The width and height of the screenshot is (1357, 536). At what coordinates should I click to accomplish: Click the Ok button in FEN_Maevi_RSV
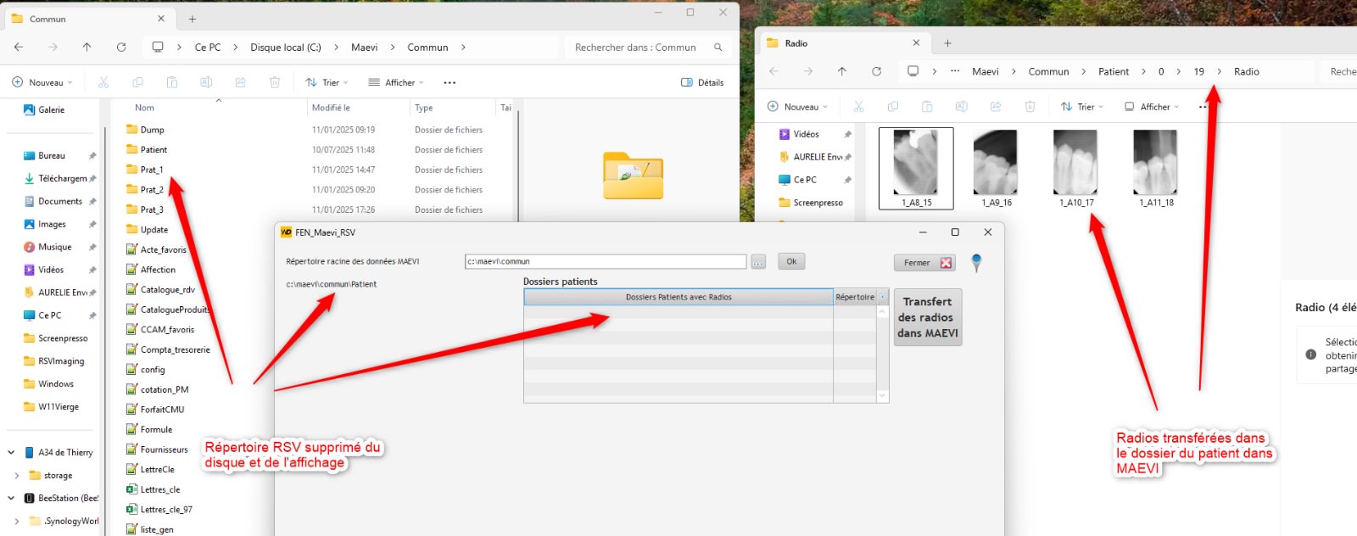(791, 261)
